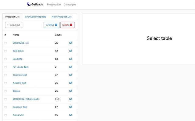Open Anselm Test prospect list

click(x=19, y=83)
